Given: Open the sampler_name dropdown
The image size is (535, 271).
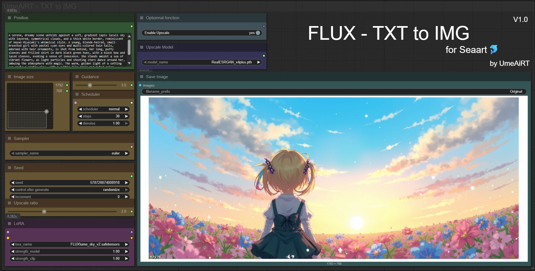Looking at the screenshot, I should 70,153.
